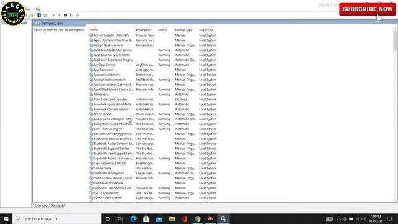Switch to the Extended tab
The height and width of the screenshot is (224, 398).
41,205
